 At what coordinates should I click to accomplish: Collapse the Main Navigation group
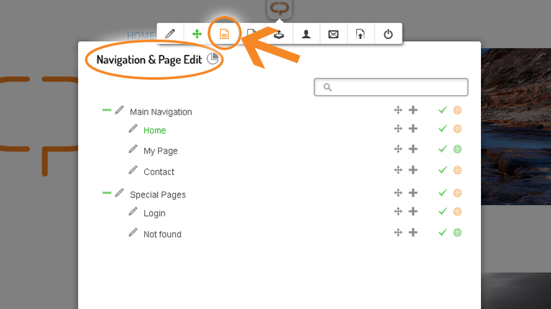tap(107, 110)
